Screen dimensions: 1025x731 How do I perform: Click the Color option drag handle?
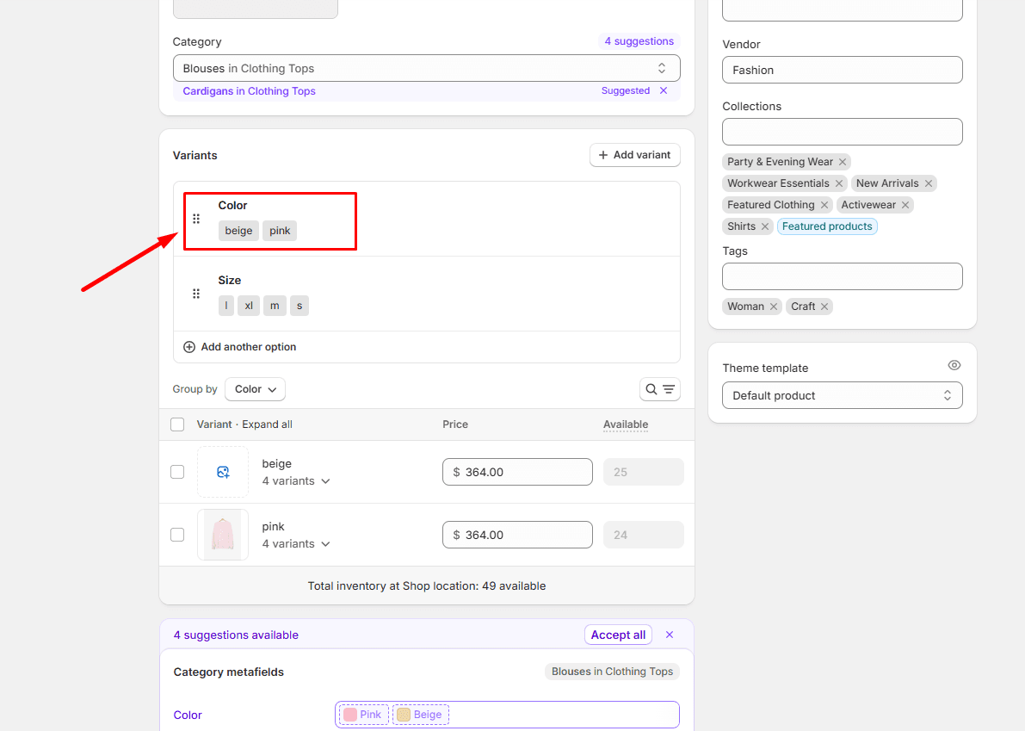pyautogui.click(x=196, y=219)
